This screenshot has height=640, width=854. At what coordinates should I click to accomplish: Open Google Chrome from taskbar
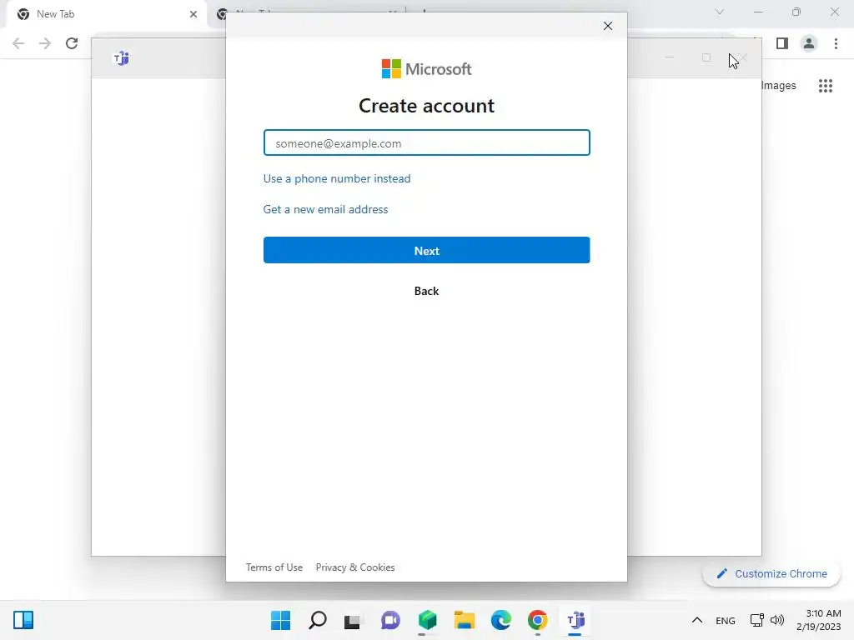coord(538,620)
